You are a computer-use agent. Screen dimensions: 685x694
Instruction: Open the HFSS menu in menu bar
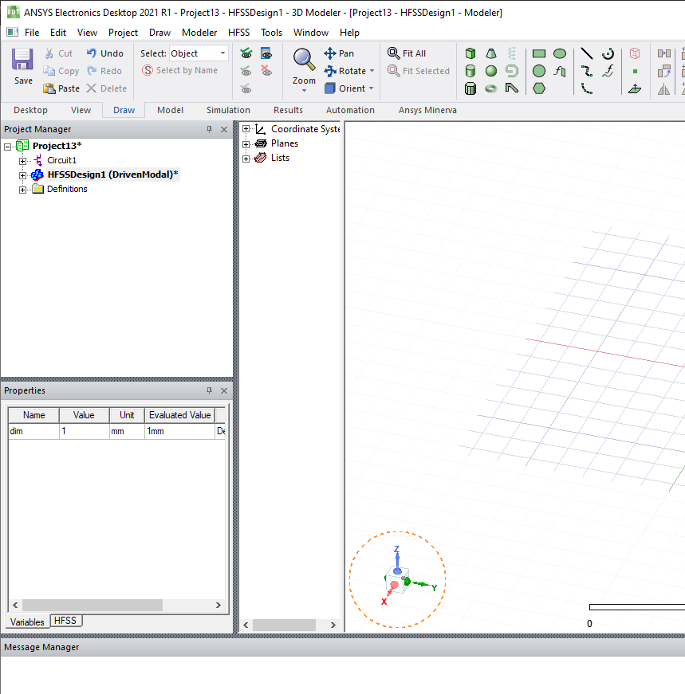[238, 33]
